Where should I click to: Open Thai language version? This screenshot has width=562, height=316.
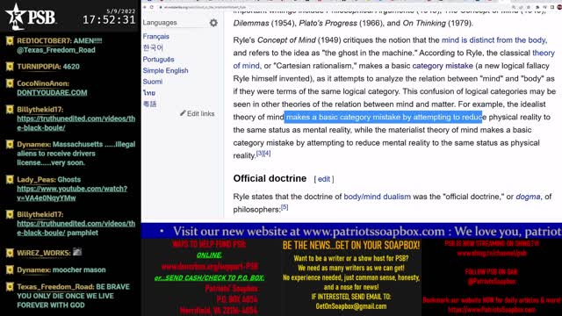[149, 93]
